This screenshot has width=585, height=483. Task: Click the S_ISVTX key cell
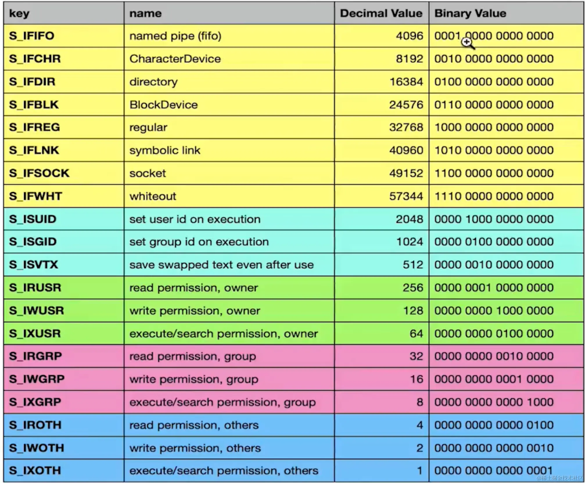(33, 265)
